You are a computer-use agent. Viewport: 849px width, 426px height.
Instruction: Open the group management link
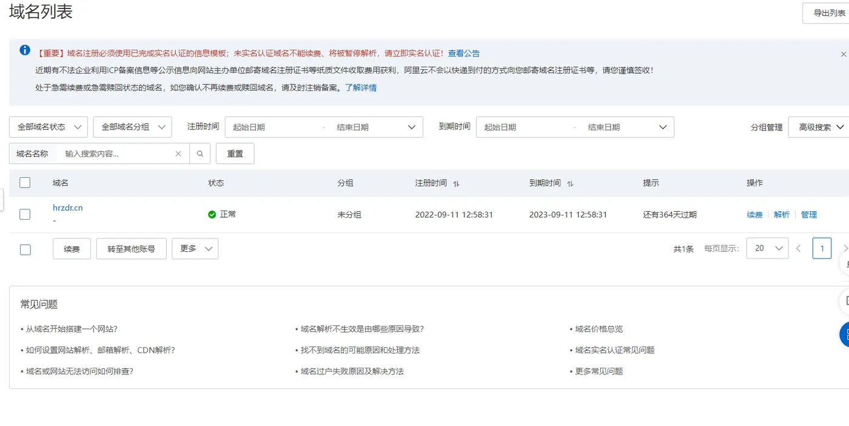pos(767,127)
